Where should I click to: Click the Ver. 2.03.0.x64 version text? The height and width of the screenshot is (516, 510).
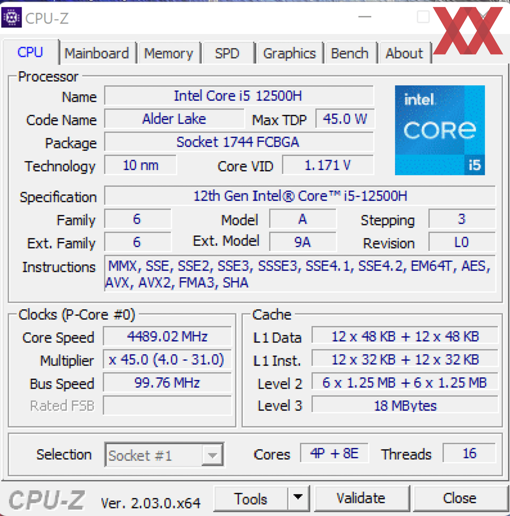pyautogui.click(x=151, y=503)
